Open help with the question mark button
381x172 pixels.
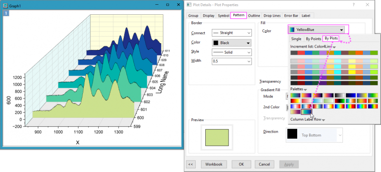(x=353, y=5)
